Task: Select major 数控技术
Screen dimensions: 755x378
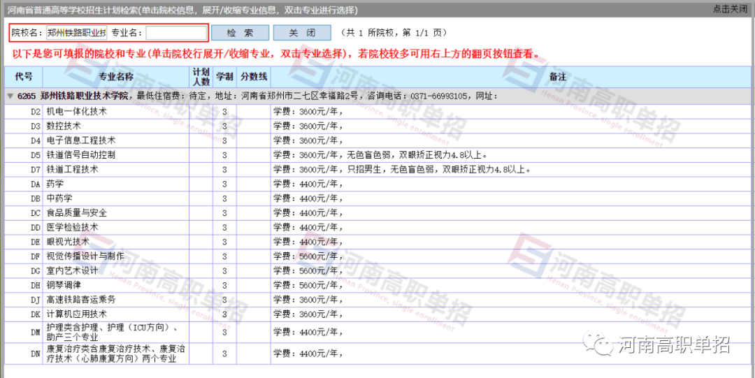Action: (x=63, y=126)
